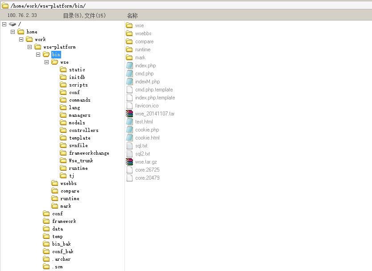Select the models folder in tree

pos(77,123)
